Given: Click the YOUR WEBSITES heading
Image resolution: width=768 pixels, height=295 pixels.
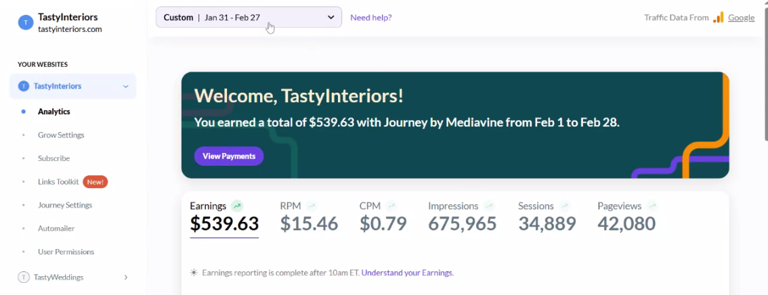Looking at the screenshot, I should 43,64.
